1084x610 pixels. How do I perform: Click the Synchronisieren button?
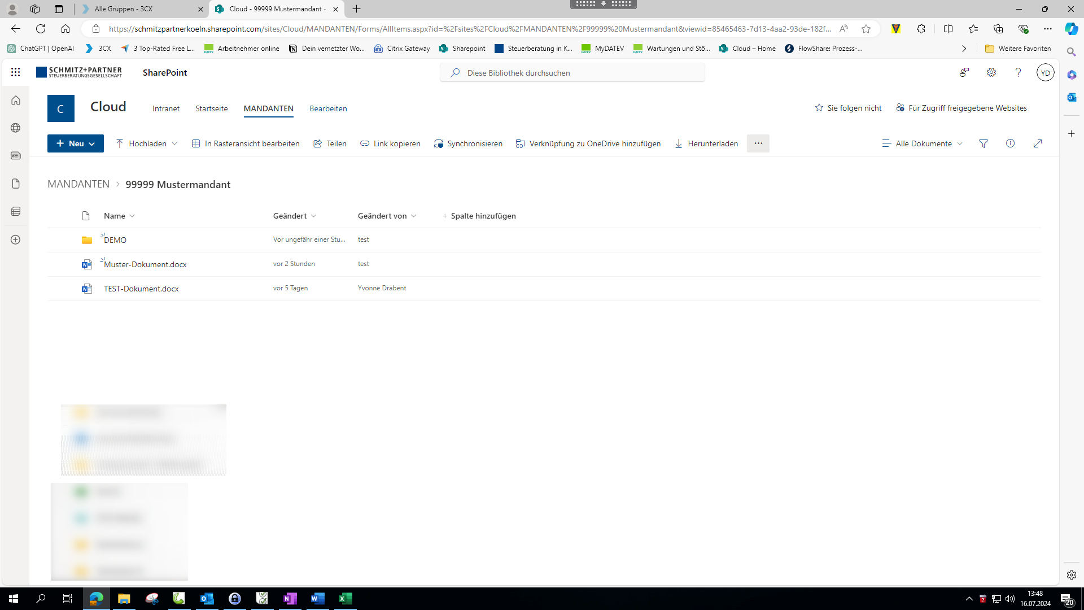pos(468,143)
